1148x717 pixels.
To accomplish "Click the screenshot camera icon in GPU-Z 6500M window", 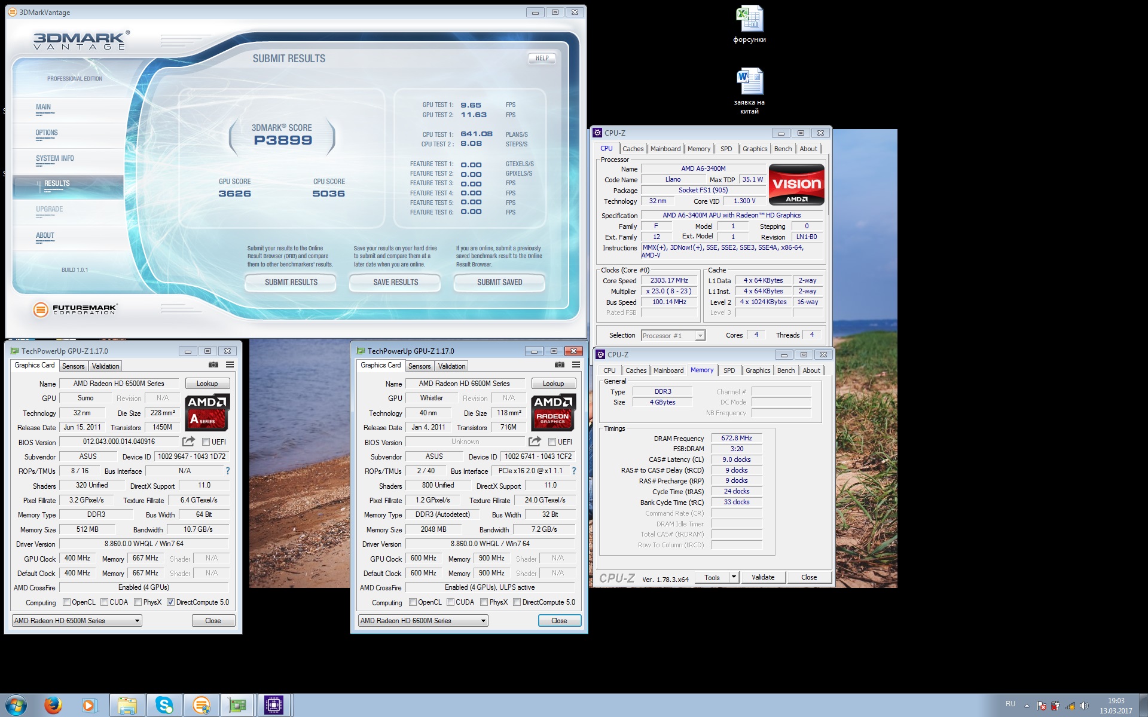I will (213, 364).
